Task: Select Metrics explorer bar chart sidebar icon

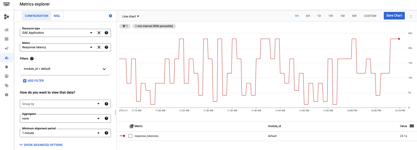Action: tap(6, 58)
